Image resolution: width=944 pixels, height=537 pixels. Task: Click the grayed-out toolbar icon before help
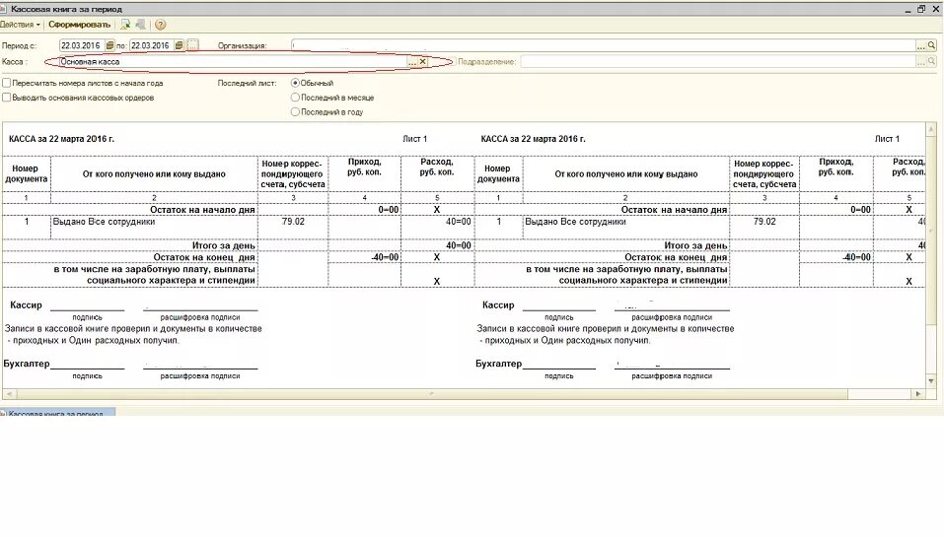click(140, 25)
